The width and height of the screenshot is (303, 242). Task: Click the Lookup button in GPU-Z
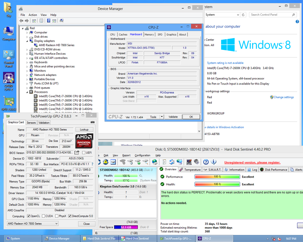click(x=84, y=129)
